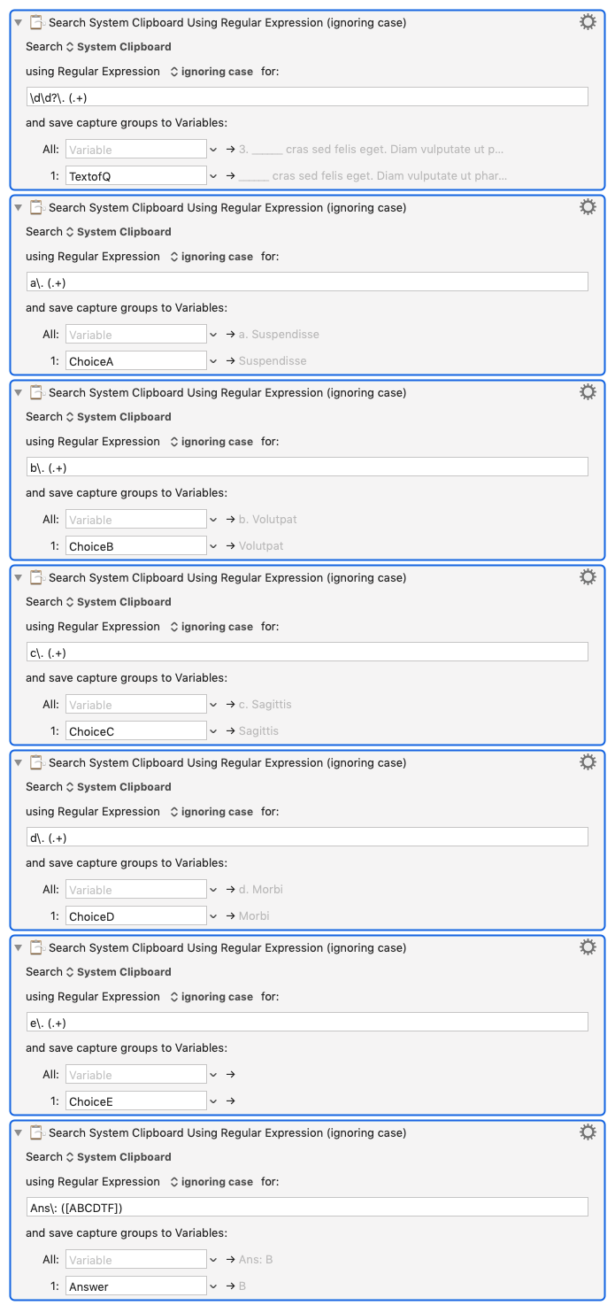
Task: Collapse the ChoiceD action disclosure triangle
Action: tap(18, 762)
